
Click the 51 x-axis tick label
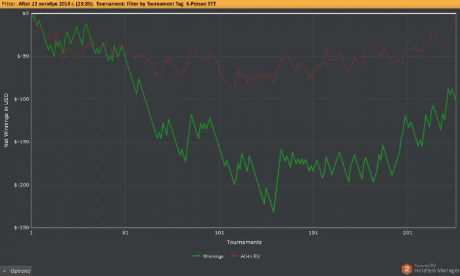click(126, 233)
